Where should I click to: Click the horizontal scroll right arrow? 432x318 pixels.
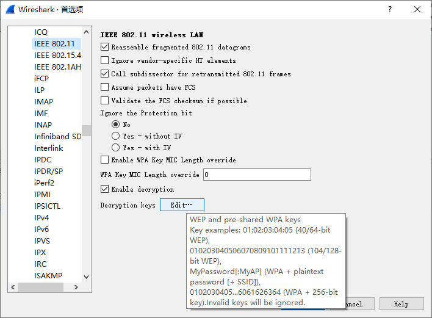[76, 287]
